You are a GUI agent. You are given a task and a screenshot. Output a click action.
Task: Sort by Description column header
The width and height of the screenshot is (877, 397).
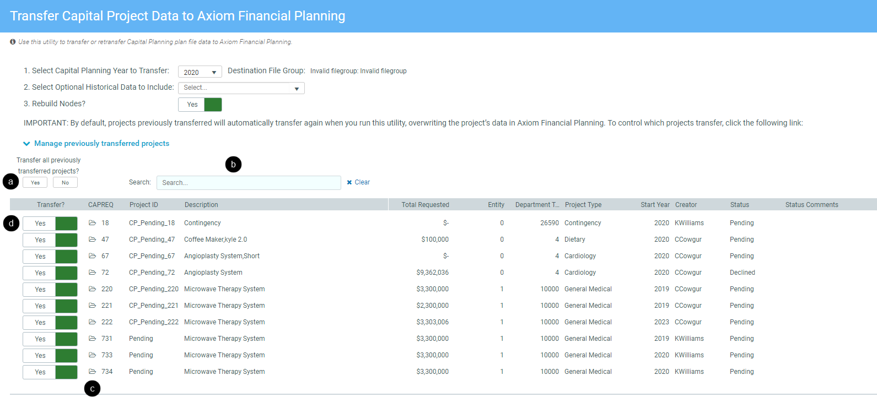click(201, 205)
